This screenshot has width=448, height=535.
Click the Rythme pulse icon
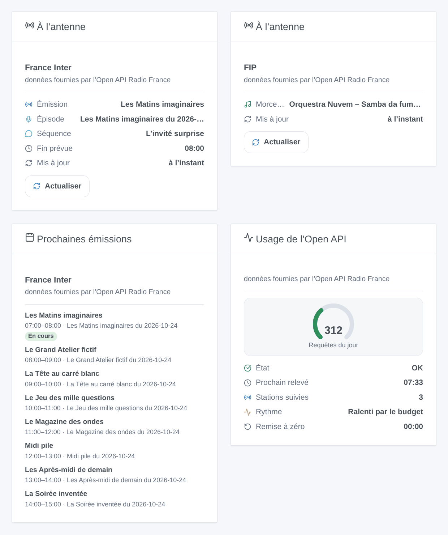(247, 412)
